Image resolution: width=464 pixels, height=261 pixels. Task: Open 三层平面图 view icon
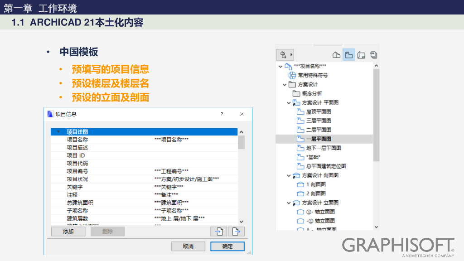(x=300, y=121)
